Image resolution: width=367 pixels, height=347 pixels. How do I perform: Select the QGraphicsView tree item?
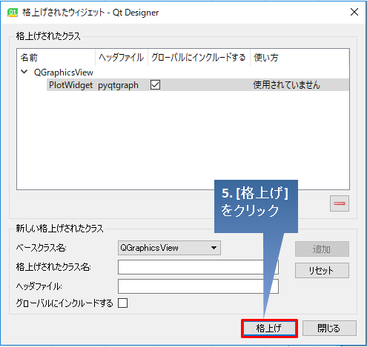64,73
